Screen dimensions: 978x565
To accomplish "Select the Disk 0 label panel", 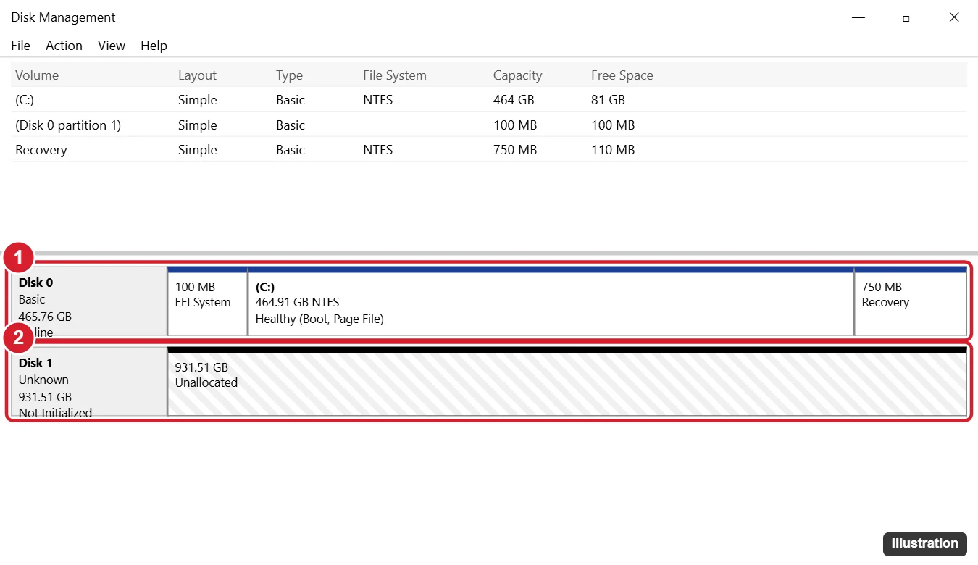I will (x=89, y=301).
